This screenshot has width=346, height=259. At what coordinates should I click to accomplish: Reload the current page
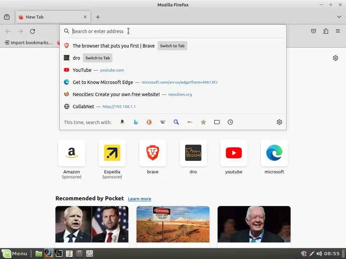[x=32, y=31]
